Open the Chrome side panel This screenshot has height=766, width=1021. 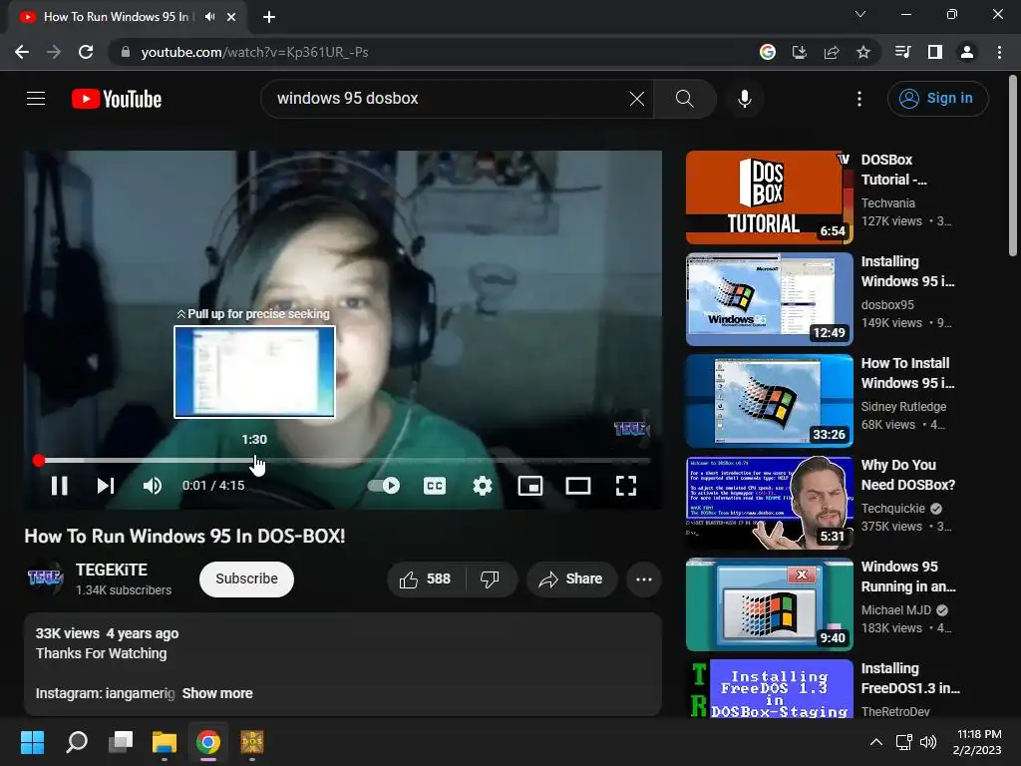(x=935, y=52)
